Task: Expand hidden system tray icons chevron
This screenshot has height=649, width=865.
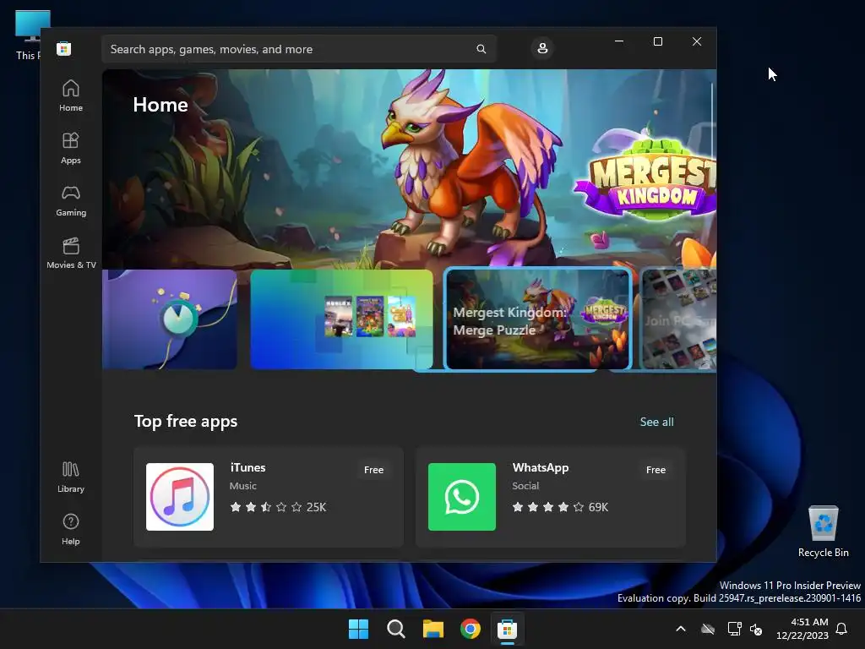Action: click(x=681, y=629)
